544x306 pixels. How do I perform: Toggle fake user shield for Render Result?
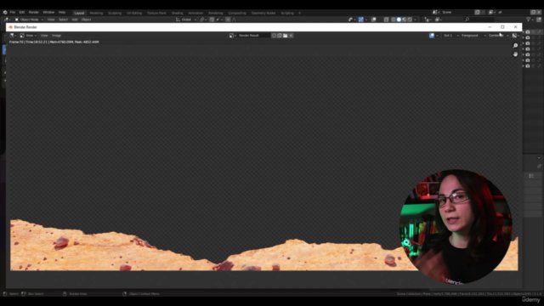(x=274, y=36)
